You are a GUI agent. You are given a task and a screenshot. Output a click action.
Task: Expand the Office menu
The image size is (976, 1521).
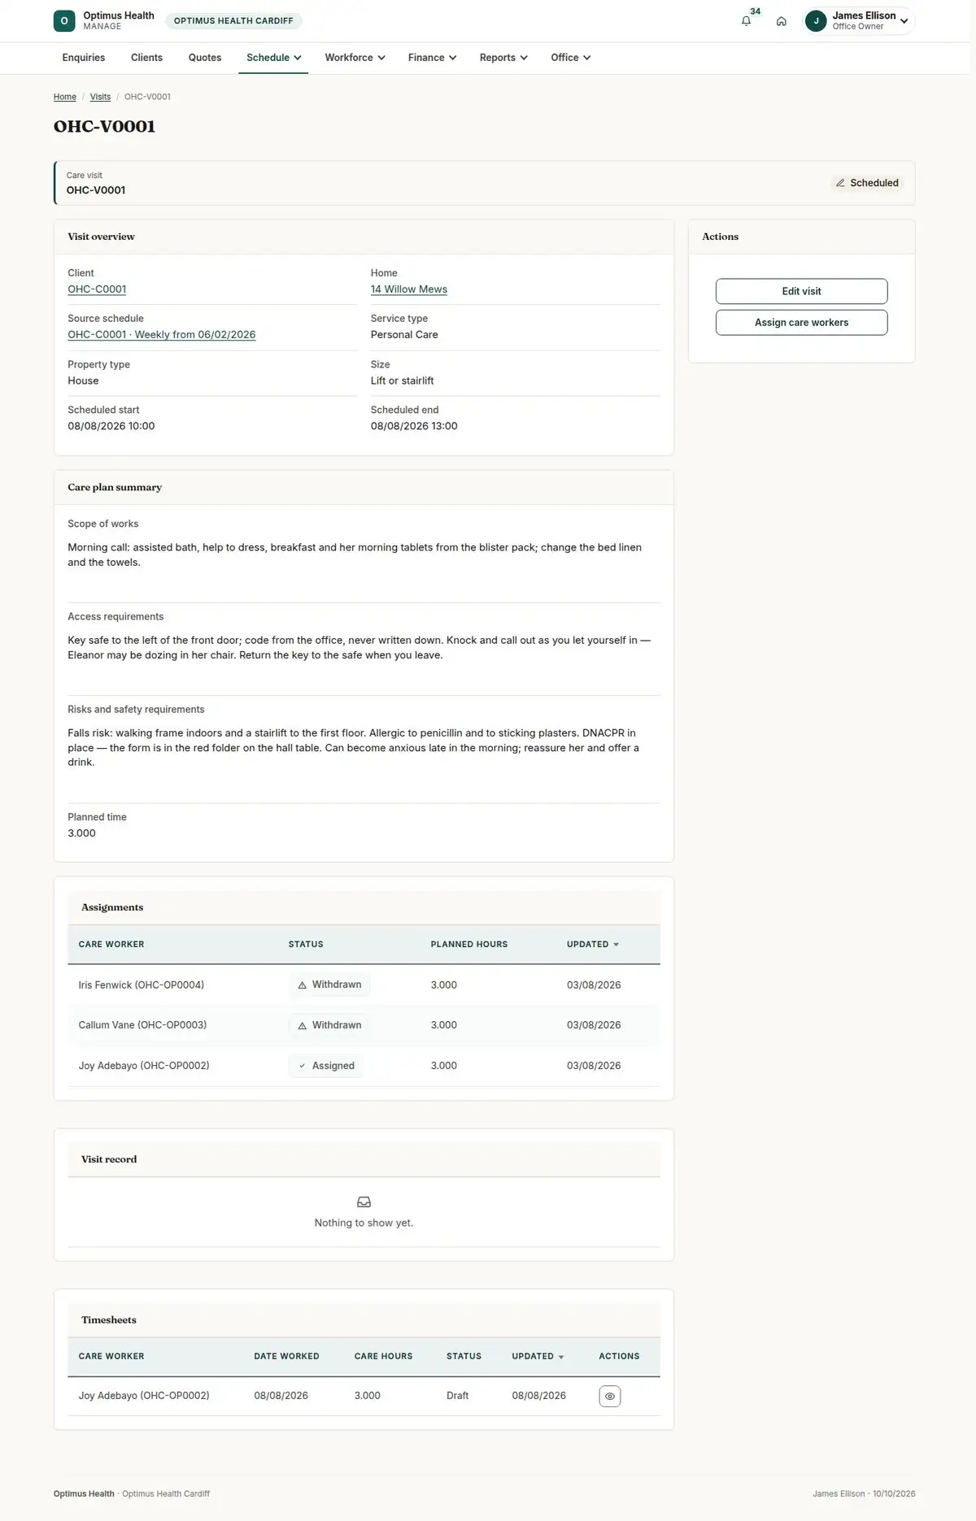pyautogui.click(x=570, y=58)
